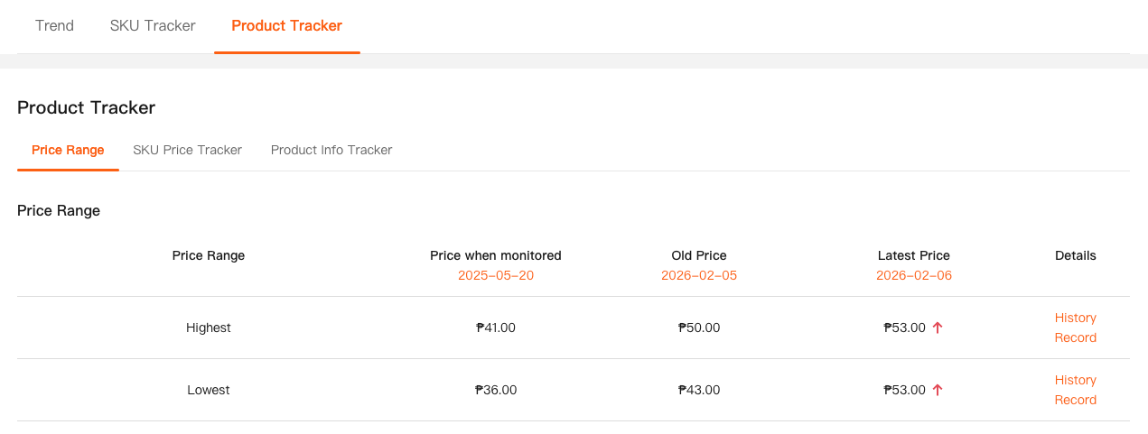Open History Record for the Highest row
Screen dimensions: 1148x434
(1075, 328)
